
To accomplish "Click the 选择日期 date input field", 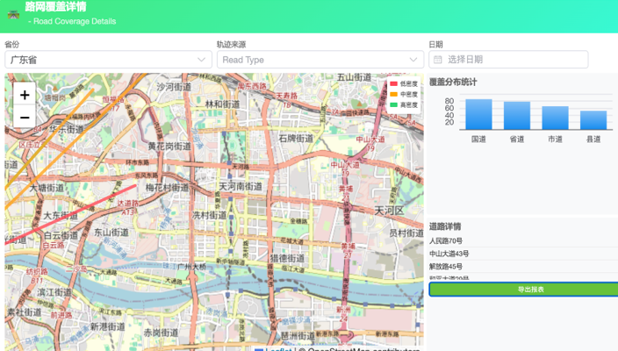I will click(x=508, y=60).
